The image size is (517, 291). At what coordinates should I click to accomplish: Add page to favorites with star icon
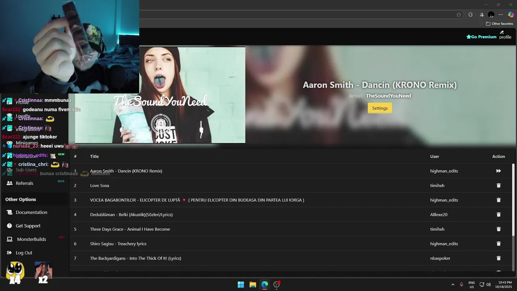(x=459, y=15)
